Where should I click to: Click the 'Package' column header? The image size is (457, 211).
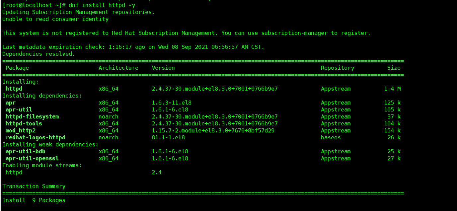tap(17, 68)
